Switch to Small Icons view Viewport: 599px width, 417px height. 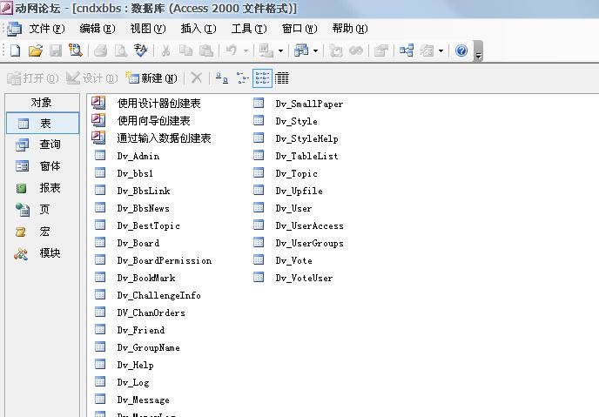[242, 78]
